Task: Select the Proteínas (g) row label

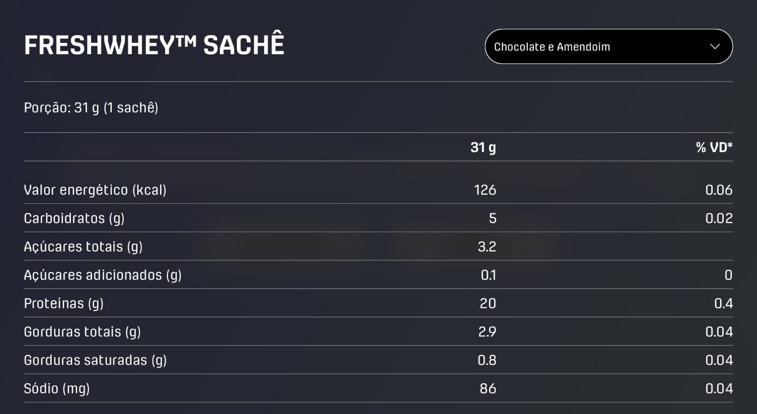Action: coord(64,304)
